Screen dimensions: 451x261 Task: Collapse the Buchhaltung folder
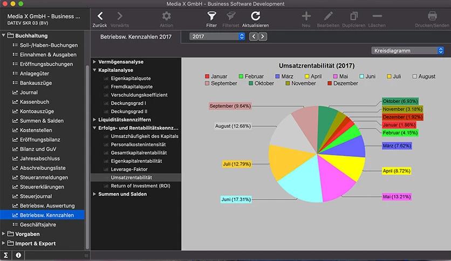(4, 36)
